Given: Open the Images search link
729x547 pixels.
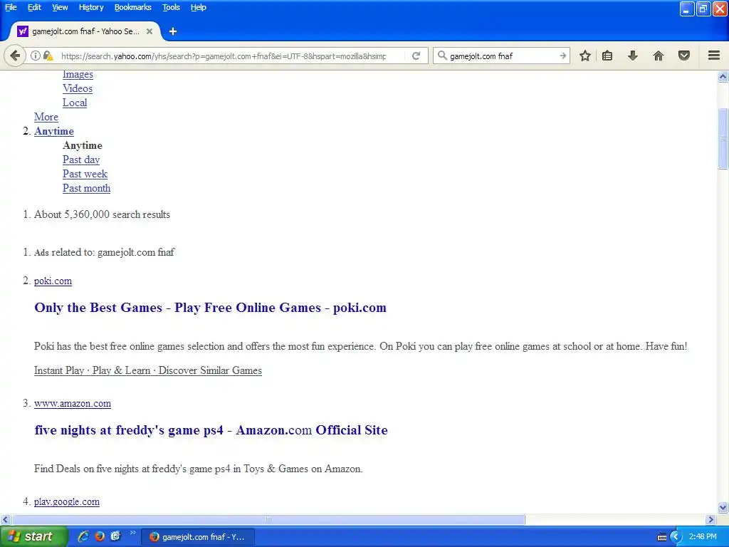Looking at the screenshot, I should point(78,74).
